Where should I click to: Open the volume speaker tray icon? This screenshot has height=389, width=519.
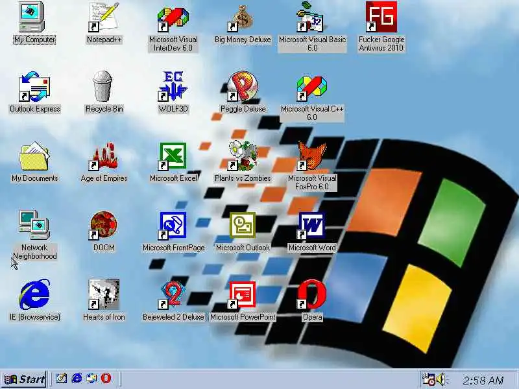click(x=441, y=379)
